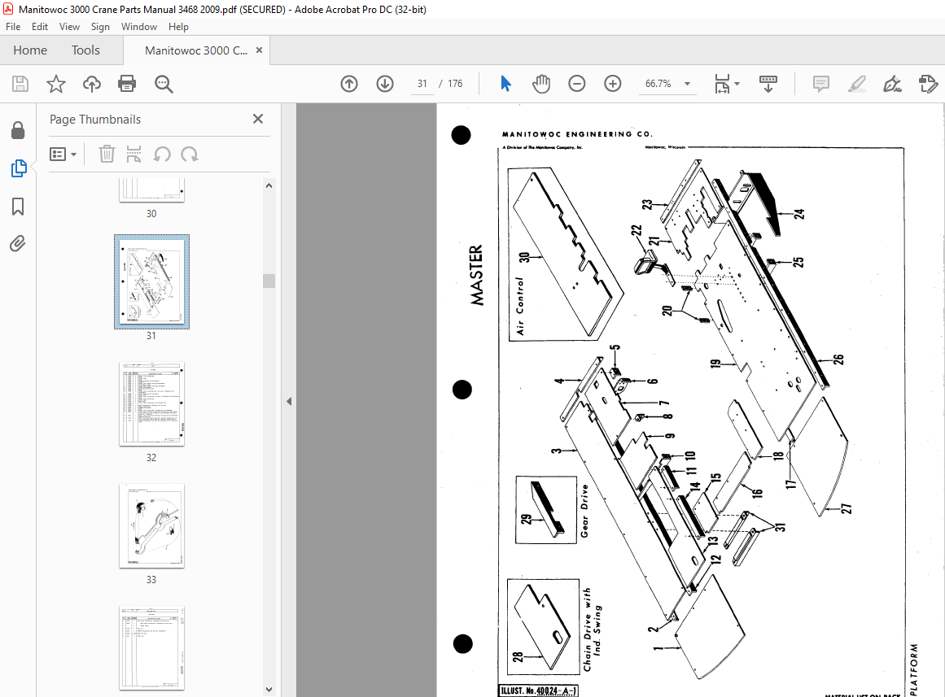945x697 pixels.
Task: Open the File menu
Action: click(13, 27)
